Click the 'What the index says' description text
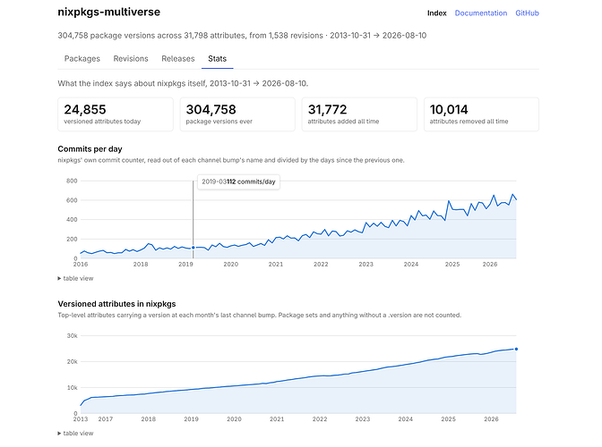This screenshot has height=447, width=602. pos(183,83)
